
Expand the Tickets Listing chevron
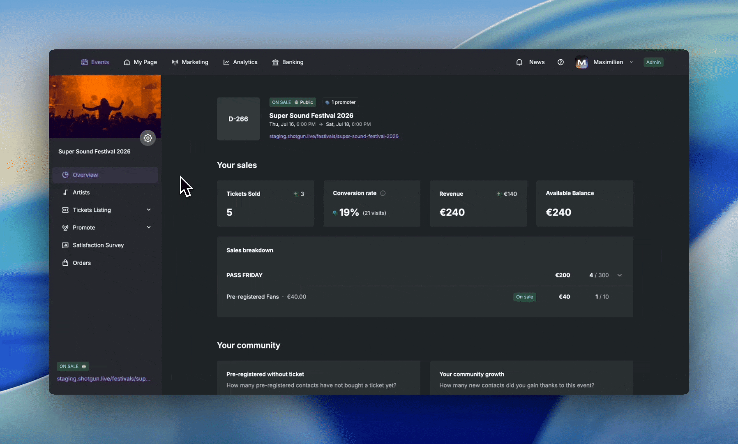tap(149, 210)
